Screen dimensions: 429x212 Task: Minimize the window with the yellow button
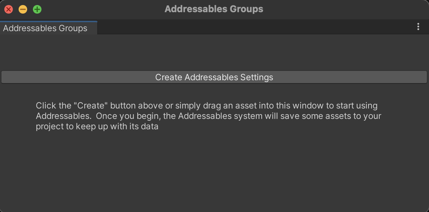[x=23, y=9]
